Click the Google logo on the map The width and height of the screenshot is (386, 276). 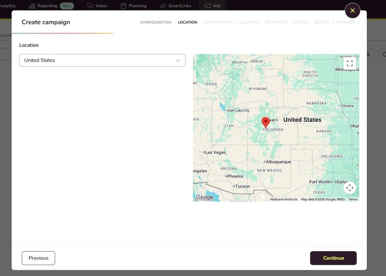(x=205, y=197)
